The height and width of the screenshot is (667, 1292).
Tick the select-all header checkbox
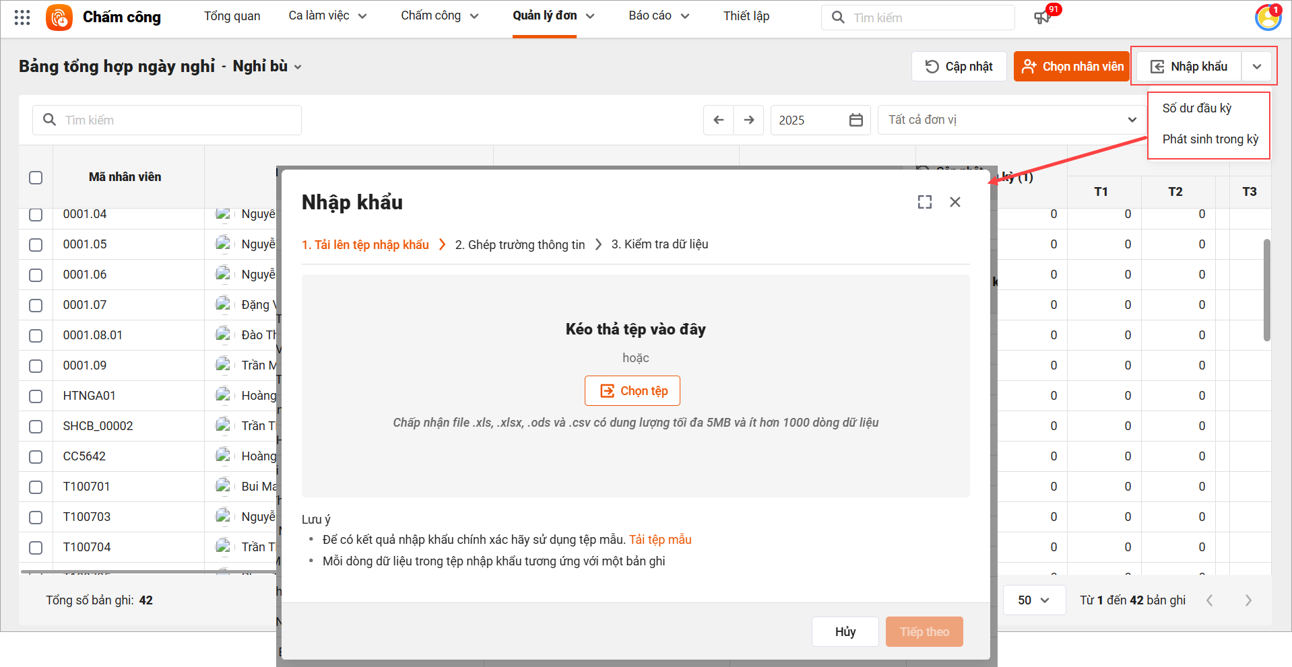pyautogui.click(x=36, y=178)
